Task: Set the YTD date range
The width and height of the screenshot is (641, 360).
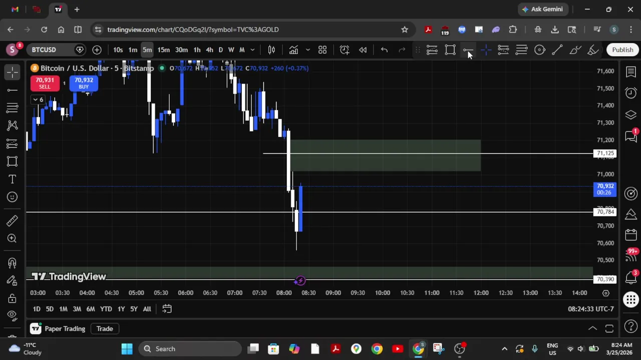Action: (106, 309)
